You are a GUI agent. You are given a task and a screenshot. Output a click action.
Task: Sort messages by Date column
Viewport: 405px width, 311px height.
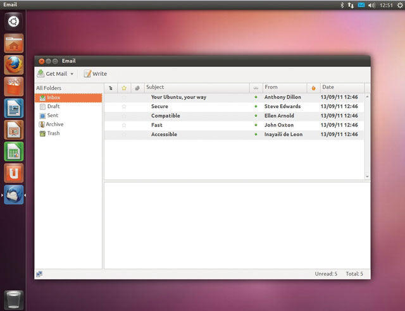click(x=342, y=87)
